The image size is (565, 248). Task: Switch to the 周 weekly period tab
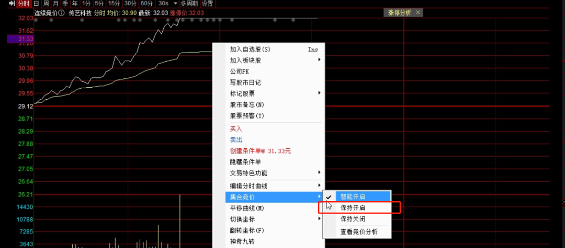point(46,4)
